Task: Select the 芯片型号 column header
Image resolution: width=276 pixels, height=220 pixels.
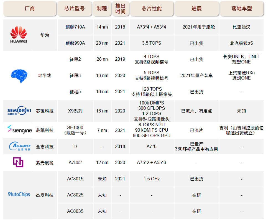Action: 75,8
